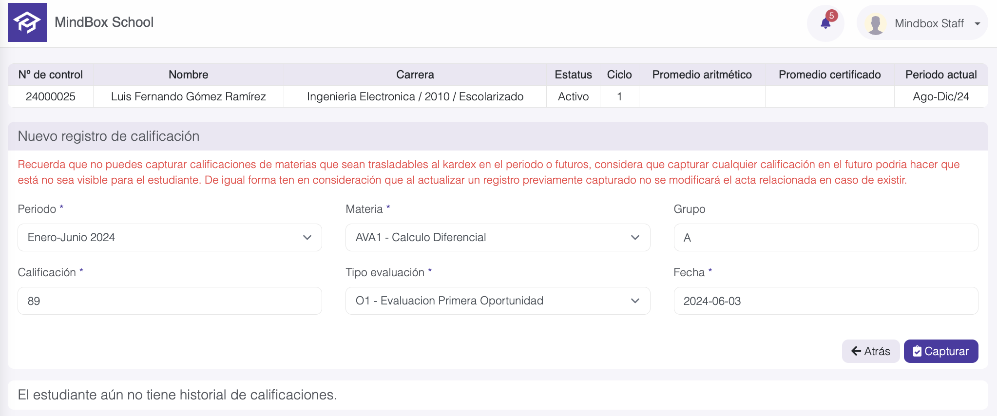Screen dimensions: 997x416
Task: Open the Tipo evaluación dropdown
Action: [497, 301]
